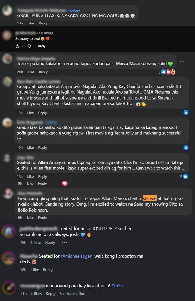Click like reaction icon on Team Jolly comment

[x=186, y=147]
